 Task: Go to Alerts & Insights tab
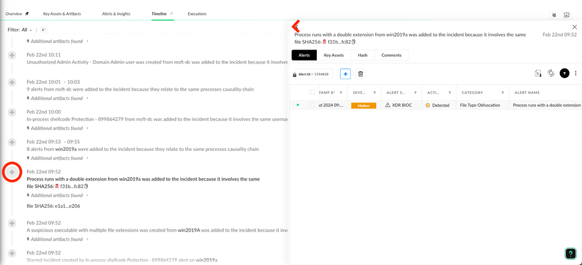click(x=116, y=14)
